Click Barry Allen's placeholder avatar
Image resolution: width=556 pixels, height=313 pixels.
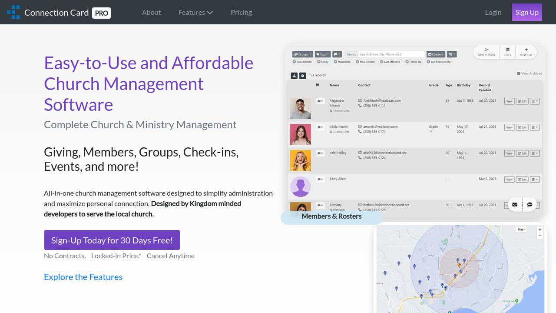click(x=301, y=186)
